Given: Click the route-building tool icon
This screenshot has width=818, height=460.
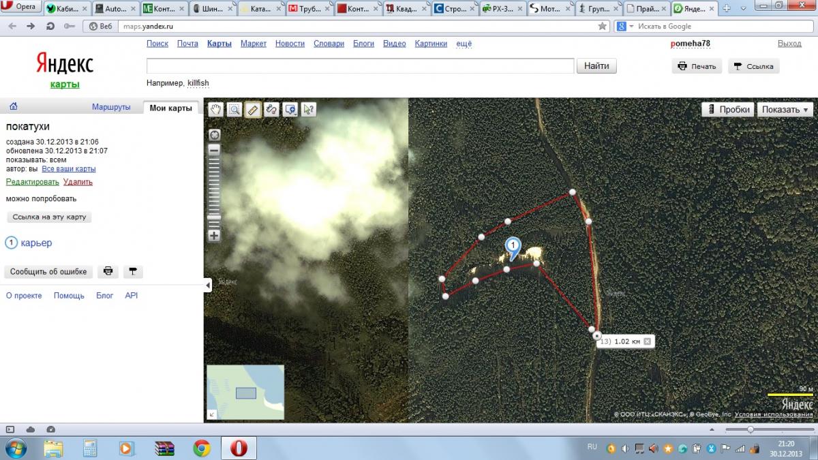Looking at the screenshot, I should click(x=271, y=110).
